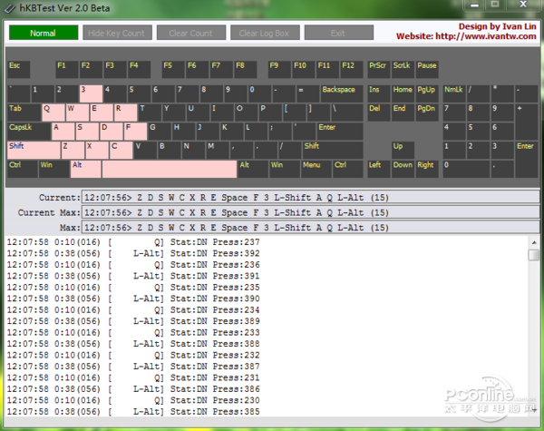Screen dimensions: 544x431
Task: Click the Menu key tile
Action: pyautogui.click(x=315, y=169)
